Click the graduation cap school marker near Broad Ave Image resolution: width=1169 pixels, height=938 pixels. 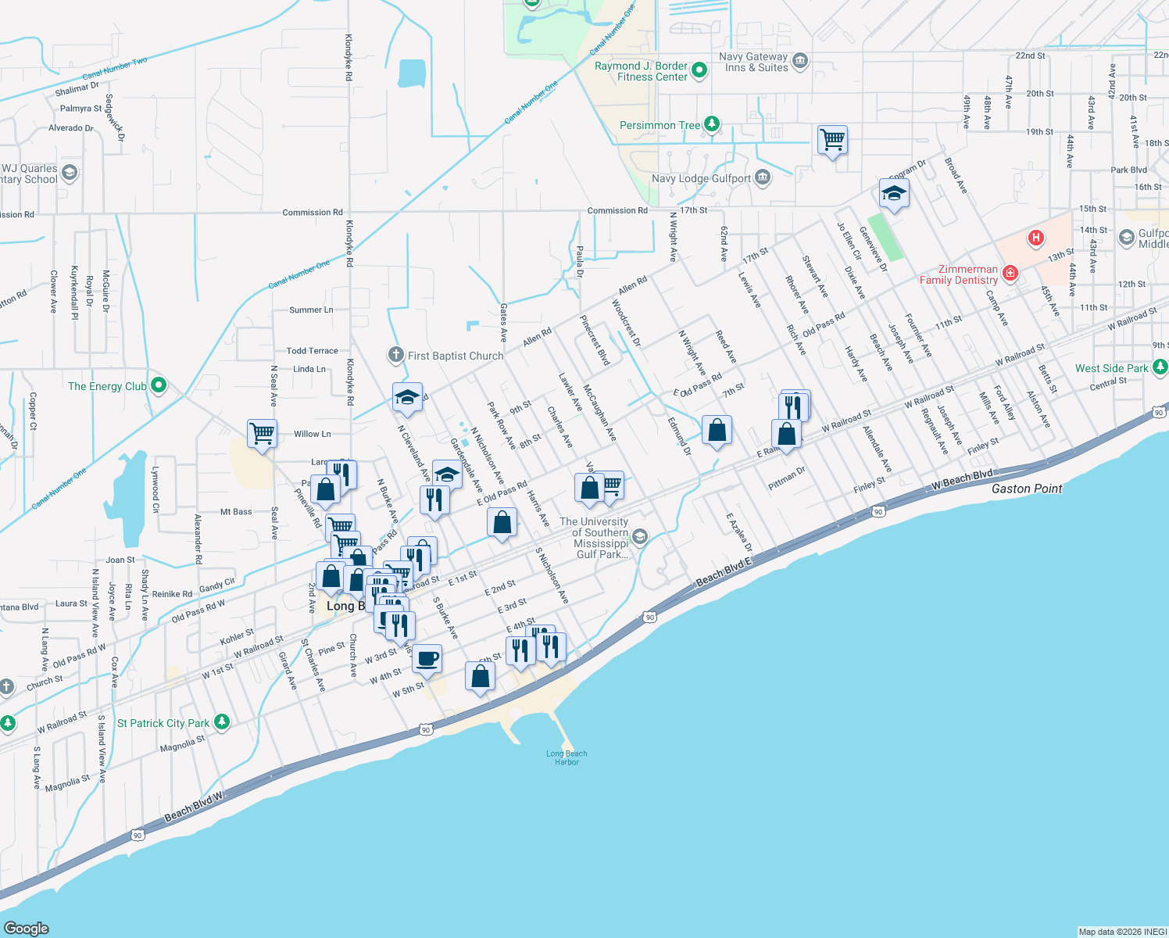[893, 192]
